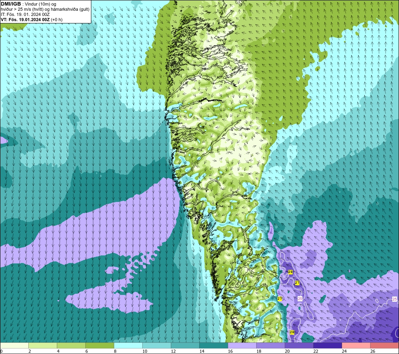Click the "Vindur (10m) og" text
This screenshot has width=399, height=354.
40,4
